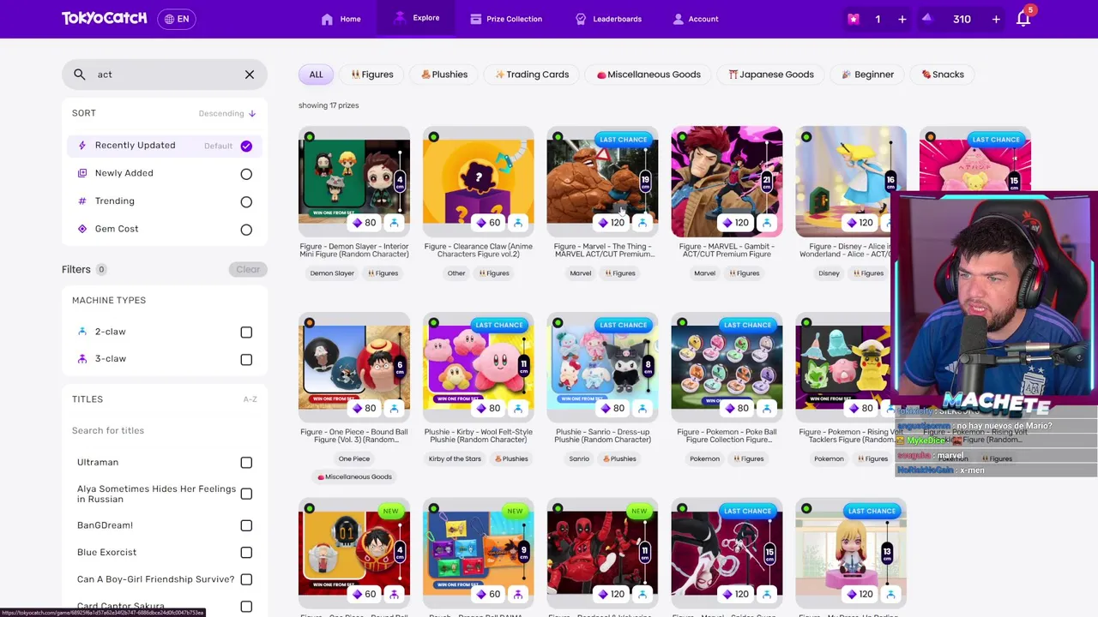Click the Demon Slayer tag link
1098x617 pixels.
[332, 273]
